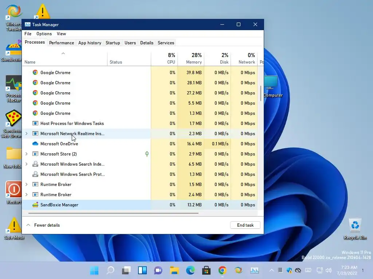Open File Explorer from the taskbar
The height and width of the screenshot is (279, 373).
tap(174, 270)
